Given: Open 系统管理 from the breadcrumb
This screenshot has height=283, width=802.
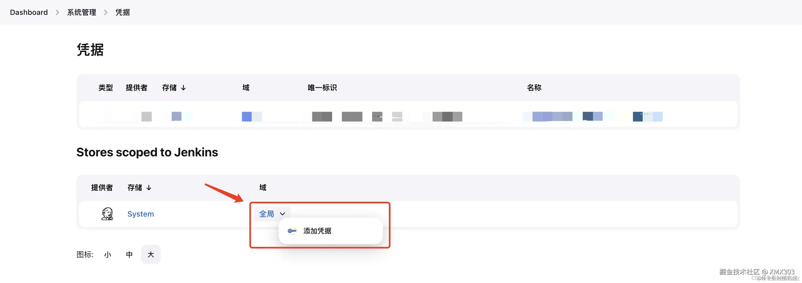Looking at the screenshot, I should click(x=81, y=12).
